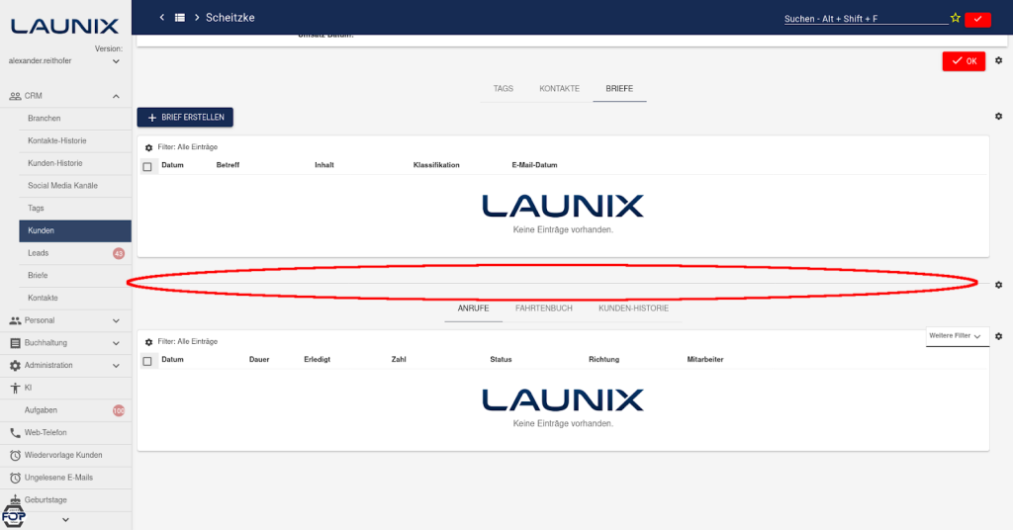Open the list view icon in header

[180, 18]
